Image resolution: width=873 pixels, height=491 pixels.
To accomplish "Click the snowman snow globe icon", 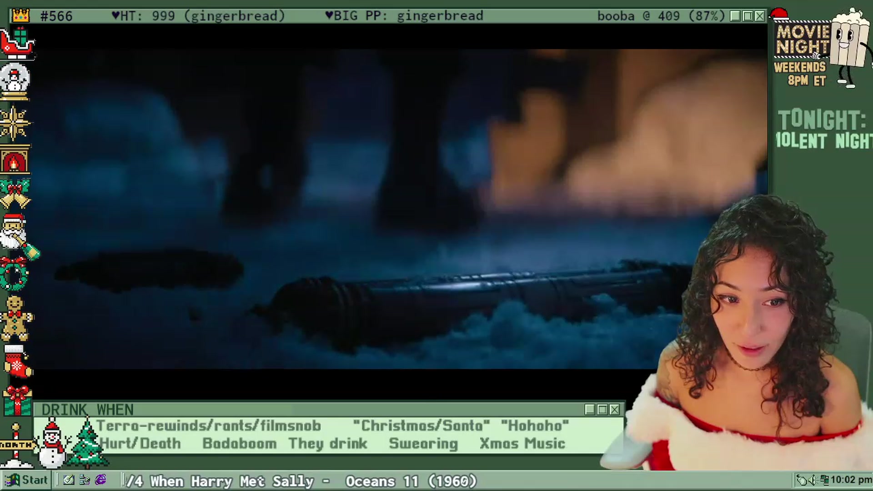I will click(x=15, y=82).
